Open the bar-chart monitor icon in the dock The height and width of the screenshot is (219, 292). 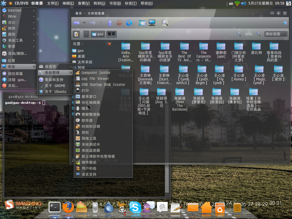(81, 207)
